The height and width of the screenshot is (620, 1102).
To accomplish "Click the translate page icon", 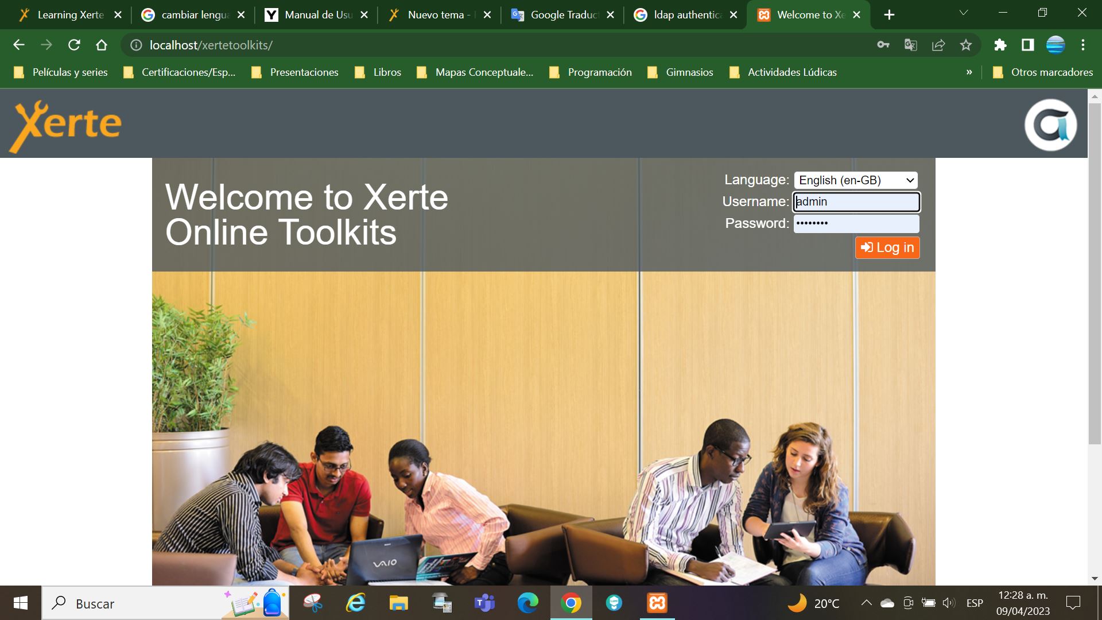I will [x=911, y=45].
